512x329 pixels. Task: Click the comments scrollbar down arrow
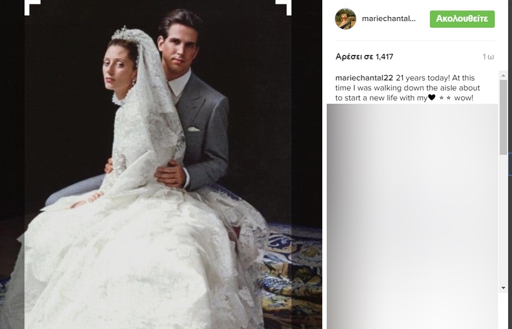pos(503,288)
